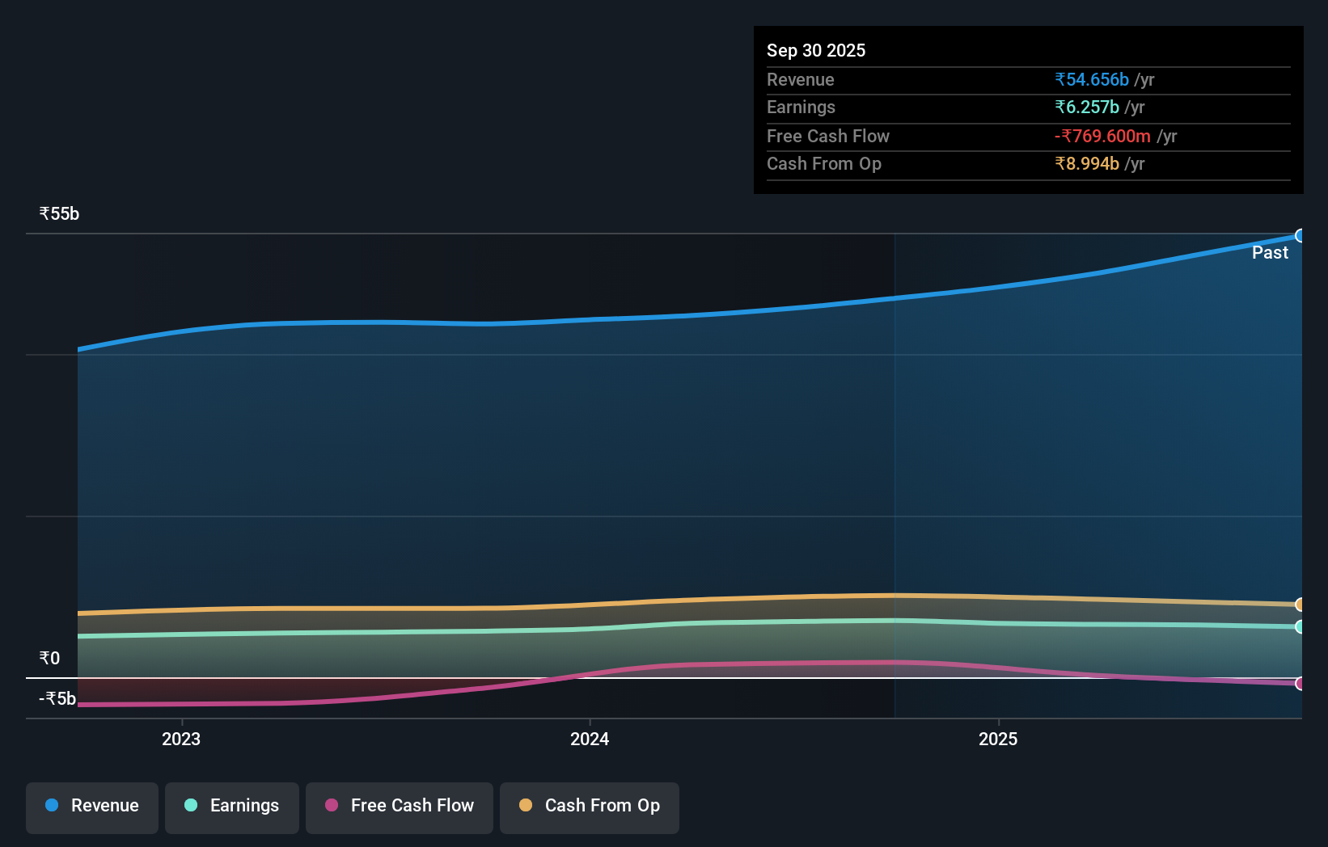The width and height of the screenshot is (1328, 847).
Task: Select the Earnings endpoint circle on the chart
Action: (1300, 627)
